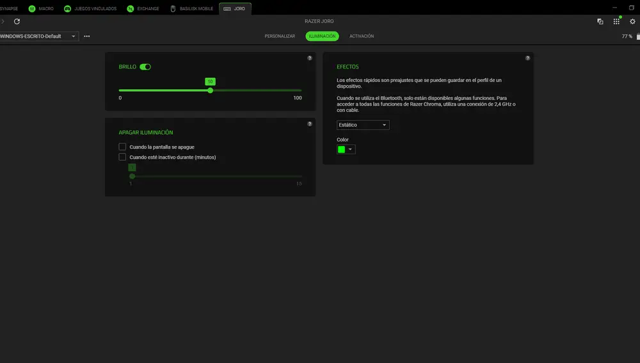Click the EFECTOS heading
Image resolution: width=640 pixels, height=363 pixels.
coord(348,67)
